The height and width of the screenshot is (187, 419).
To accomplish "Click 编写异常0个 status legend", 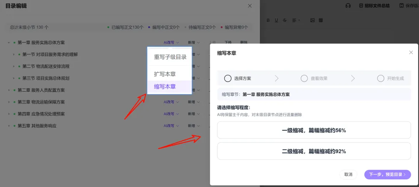I will click(x=234, y=27).
